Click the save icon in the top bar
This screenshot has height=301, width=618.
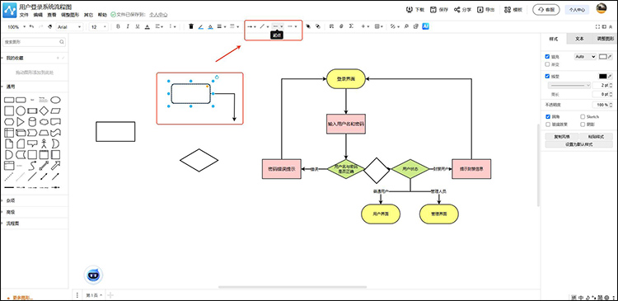coord(433,9)
